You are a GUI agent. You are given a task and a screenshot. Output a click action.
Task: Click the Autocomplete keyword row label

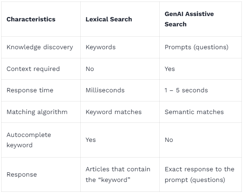tap(29, 140)
